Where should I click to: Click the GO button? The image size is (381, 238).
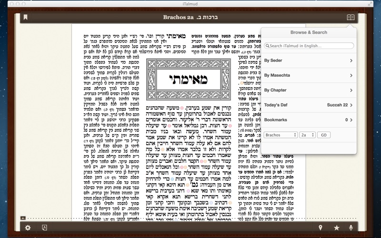(x=324, y=135)
